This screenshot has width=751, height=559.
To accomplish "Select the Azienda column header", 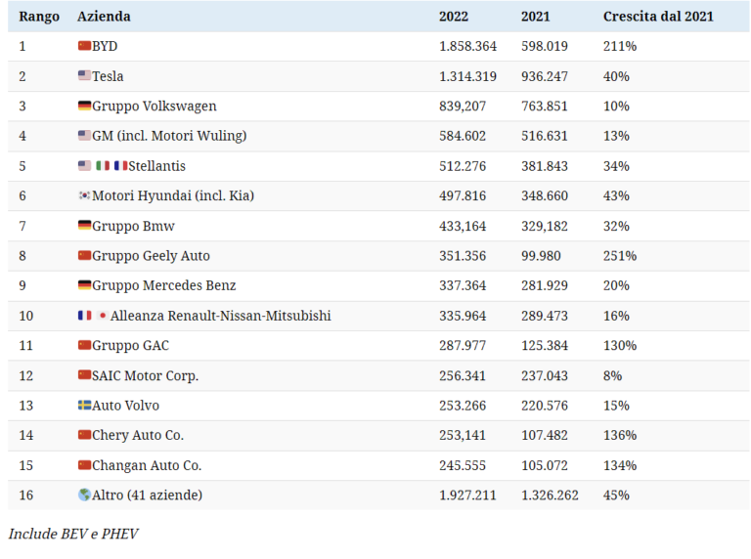I will tap(104, 17).
